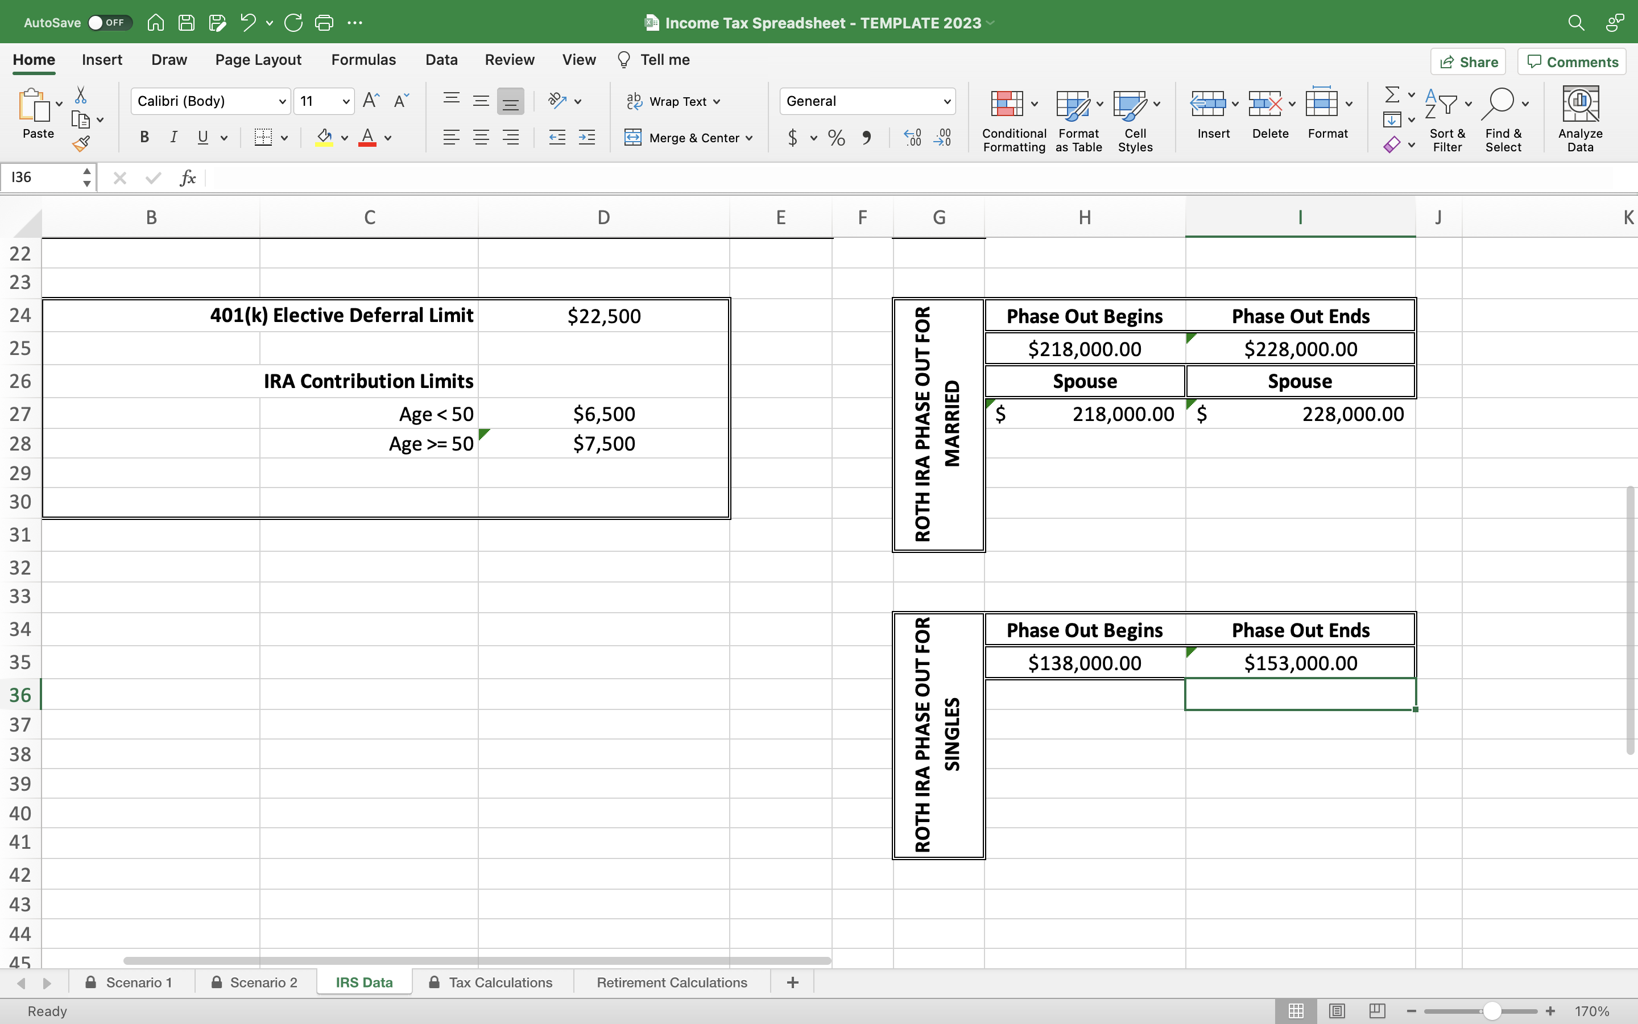Open the number format General dropdown
Image resolution: width=1638 pixels, height=1024 pixels.
[x=947, y=101]
